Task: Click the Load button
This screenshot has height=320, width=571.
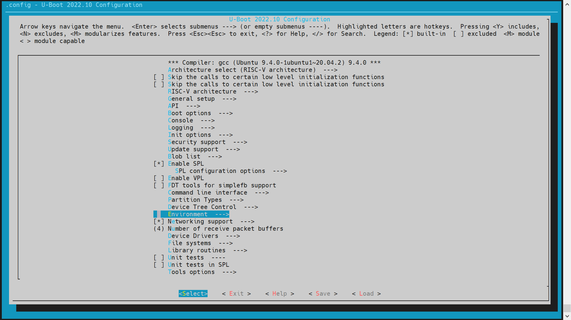Action: tap(366, 294)
